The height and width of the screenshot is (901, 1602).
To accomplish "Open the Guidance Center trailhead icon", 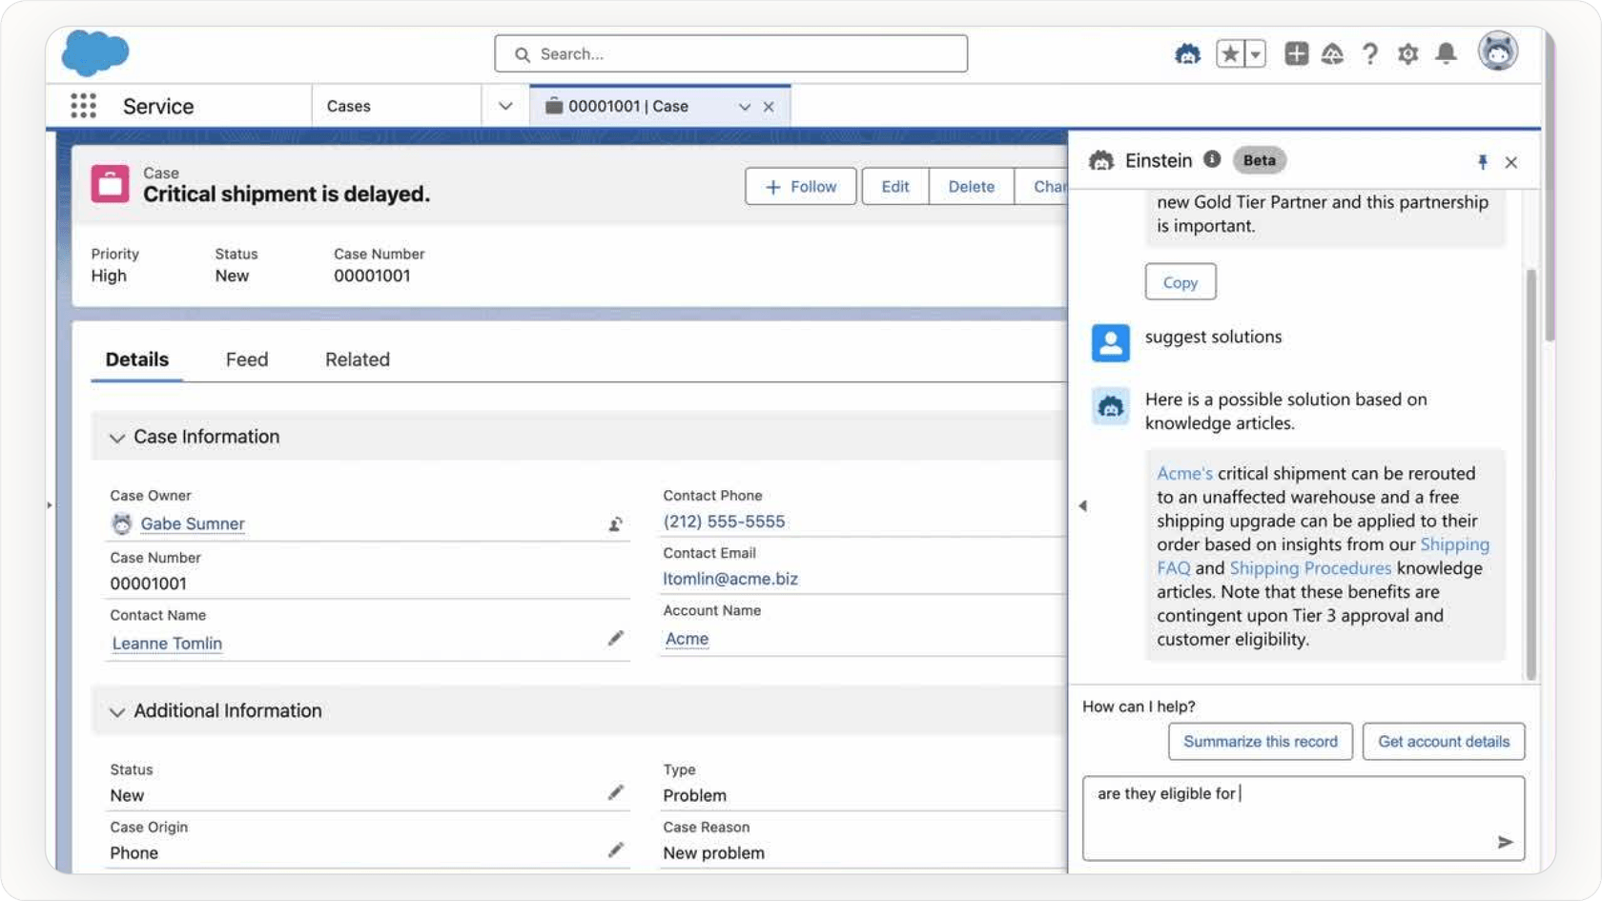I will pos(1333,54).
